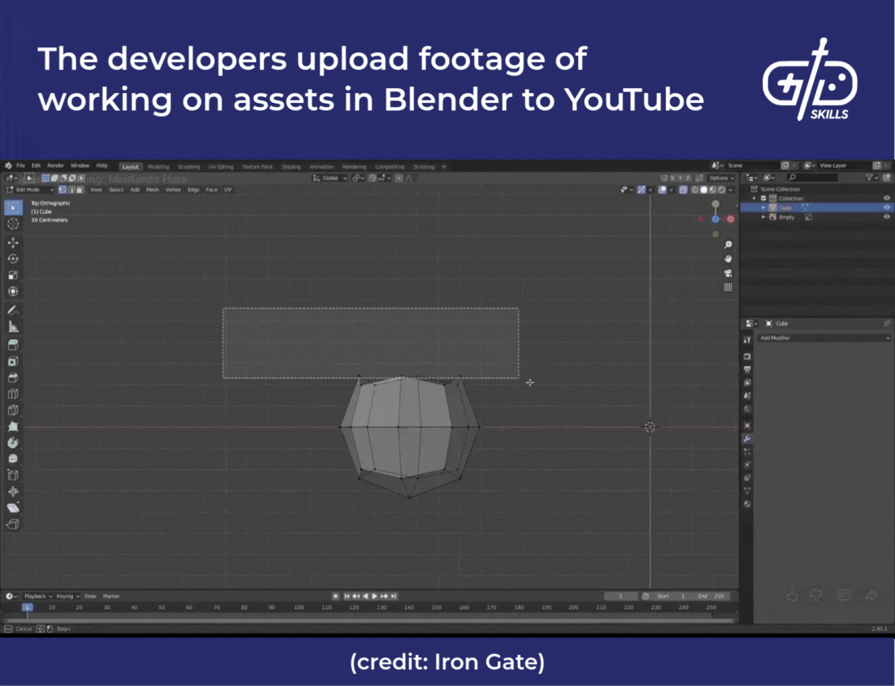Expand the Cube item in the outliner

[763, 207]
